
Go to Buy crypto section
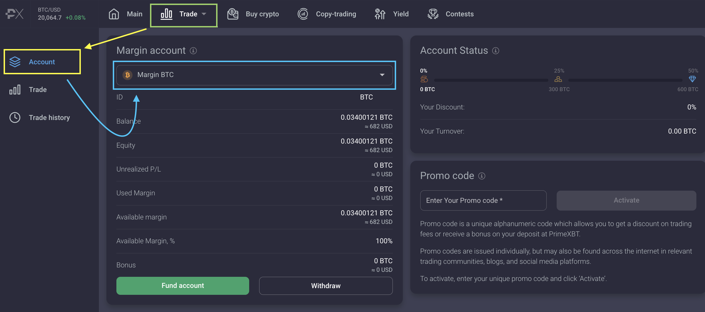pos(253,14)
